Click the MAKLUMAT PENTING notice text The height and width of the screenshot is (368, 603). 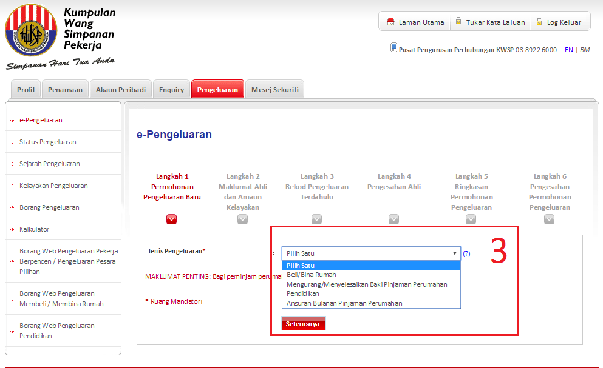213,276
